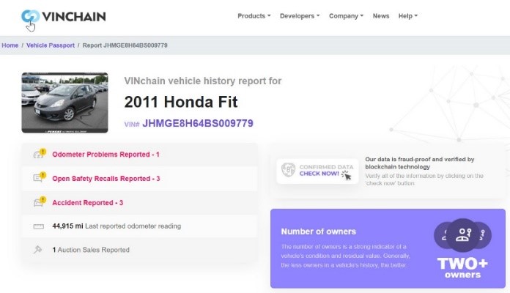Image resolution: width=510 pixels, height=293 pixels.
Task: Click the open safety recalls icon
Action: click(39, 178)
